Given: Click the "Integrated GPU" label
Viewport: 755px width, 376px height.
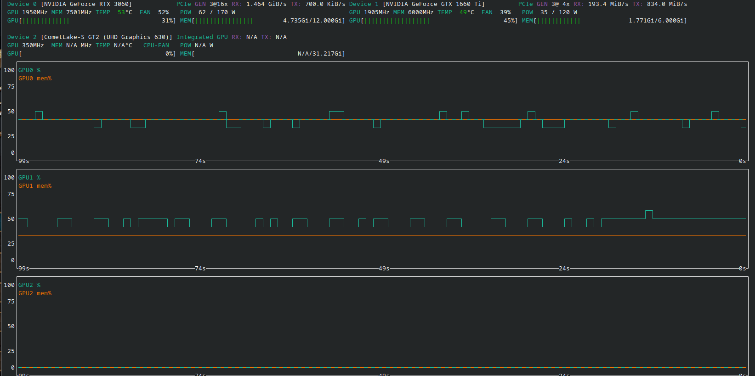Looking at the screenshot, I should (x=202, y=37).
